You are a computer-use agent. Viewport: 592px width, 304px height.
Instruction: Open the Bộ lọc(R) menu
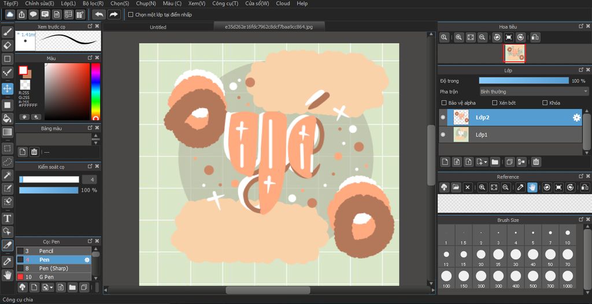click(x=93, y=3)
